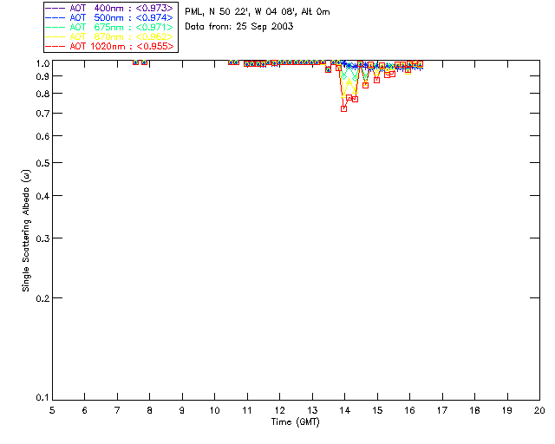Click the 1.0 tick label on the y-axis
This screenshot has height=444, width=555.
coord(42,63)
